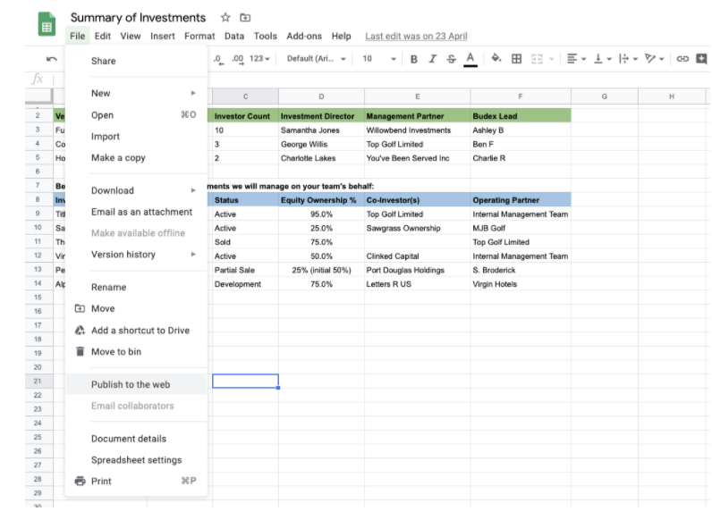Click the merge cells icon

pyautogui.click(x=538, y=59)
